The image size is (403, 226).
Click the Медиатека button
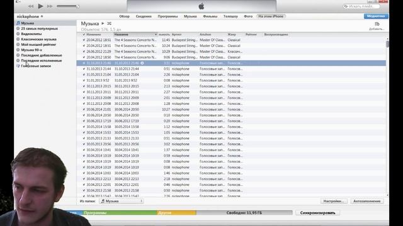[x=376, y=16]
